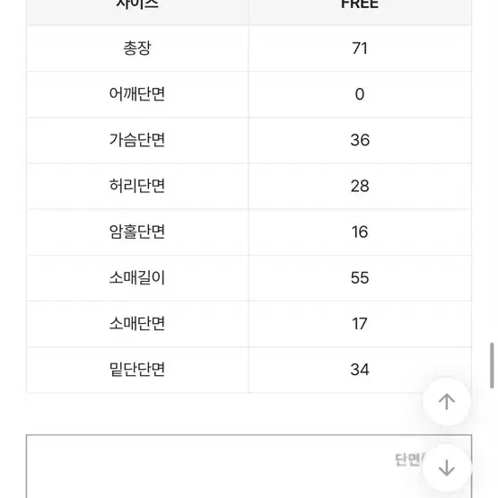The image size is (498, 498).
Task: Select the 소매길이 row label
Action: pyautogui.click(x=137, y=277)
